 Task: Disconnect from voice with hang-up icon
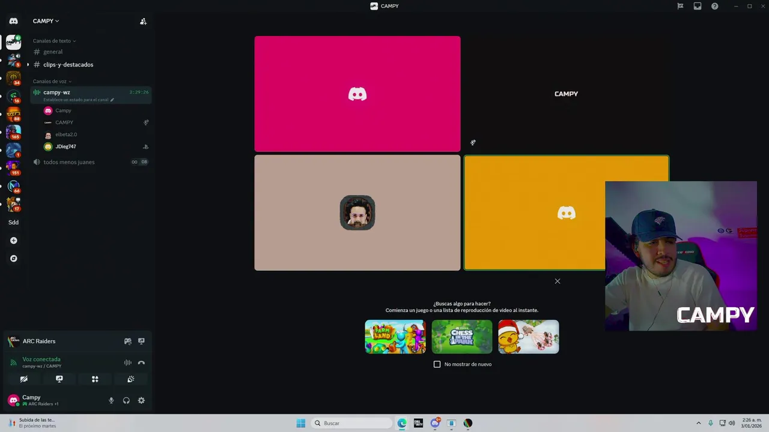141,362
